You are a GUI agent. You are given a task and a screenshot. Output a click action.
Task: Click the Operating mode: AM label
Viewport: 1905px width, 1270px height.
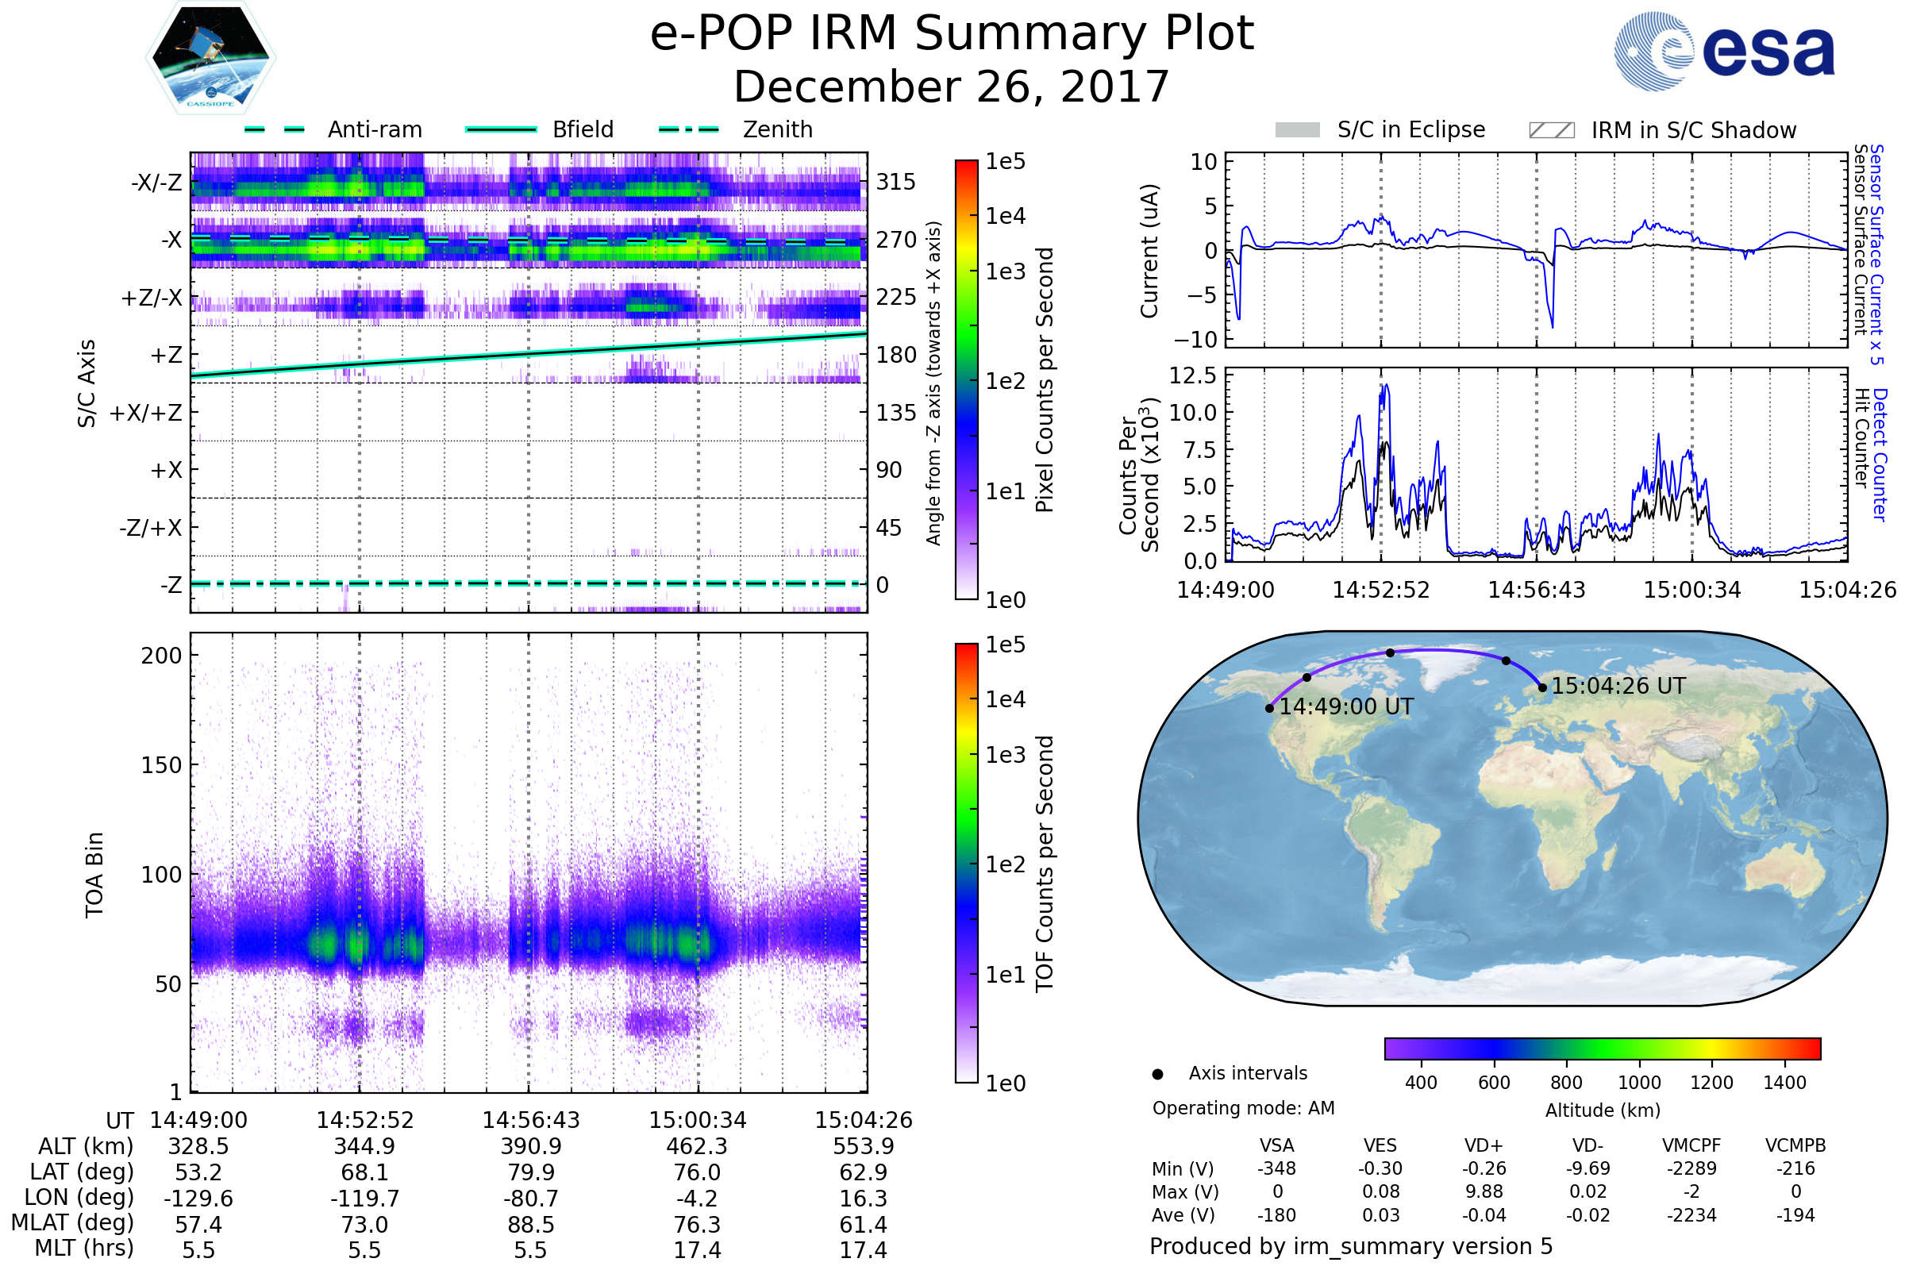1242,1108
